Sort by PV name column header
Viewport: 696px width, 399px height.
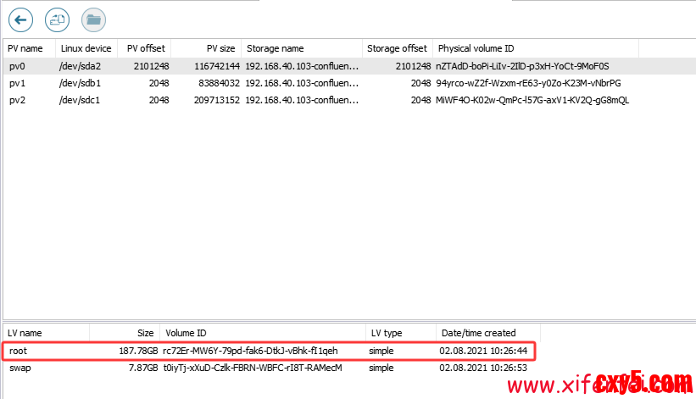point(30,48)
